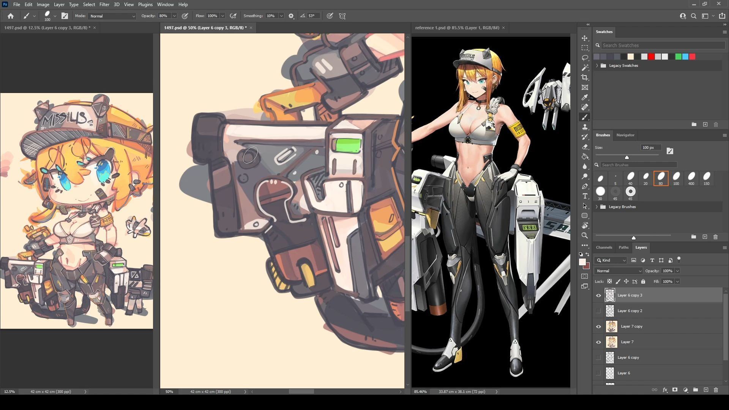The width and height of the screenshot is (729, 410).
Task: Toggle lock transparent pixels
Action: pyautogui.click(x=609, y=281)
